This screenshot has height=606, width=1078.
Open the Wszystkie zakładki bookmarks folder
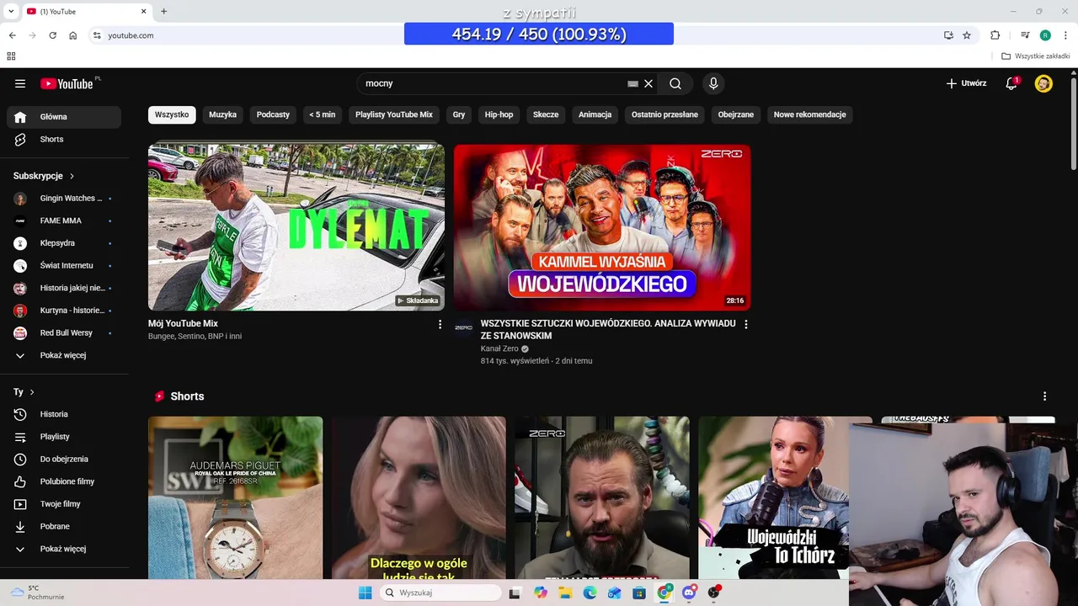[x=1036, y=56]
